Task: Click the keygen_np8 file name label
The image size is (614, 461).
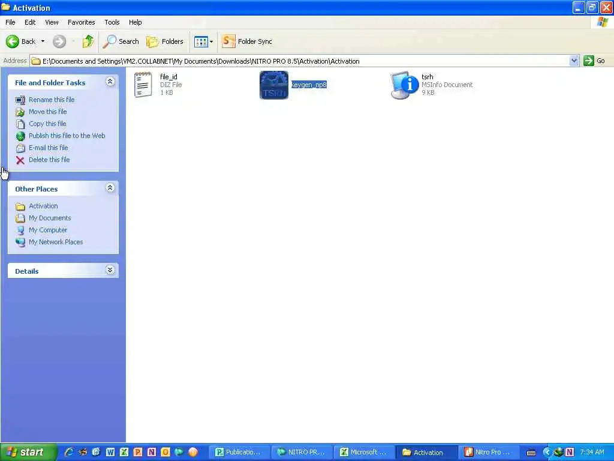Action: (x=309, y=85)
